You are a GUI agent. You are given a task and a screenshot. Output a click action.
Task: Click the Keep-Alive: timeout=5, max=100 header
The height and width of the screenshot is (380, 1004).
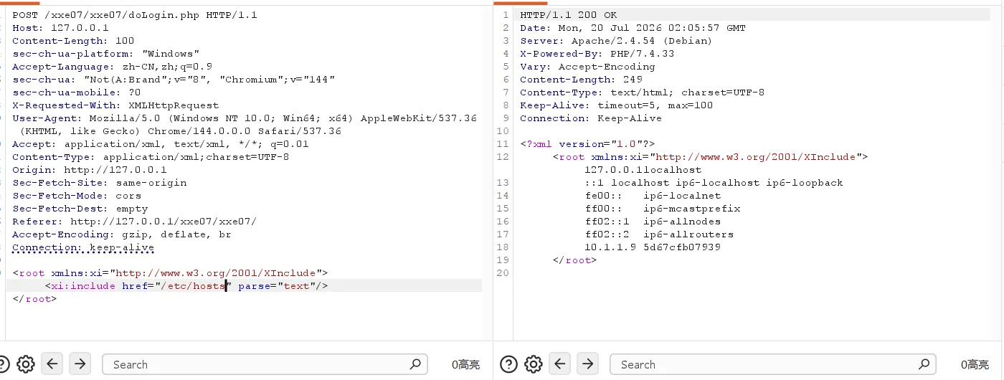click(x=617, y=105)
